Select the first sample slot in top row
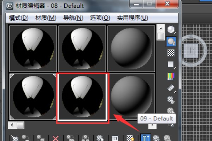 33,49
